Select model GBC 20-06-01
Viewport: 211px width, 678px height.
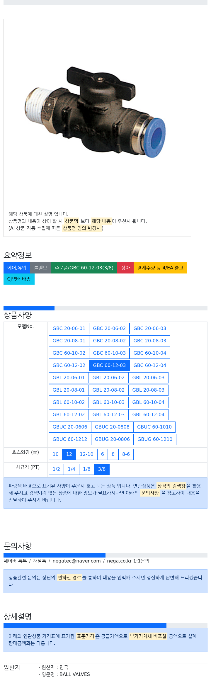click(x=69, y=329)
